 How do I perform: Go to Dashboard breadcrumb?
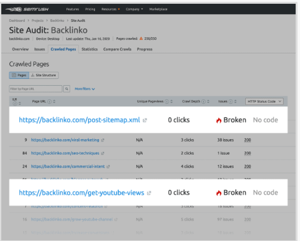[17, 20]
